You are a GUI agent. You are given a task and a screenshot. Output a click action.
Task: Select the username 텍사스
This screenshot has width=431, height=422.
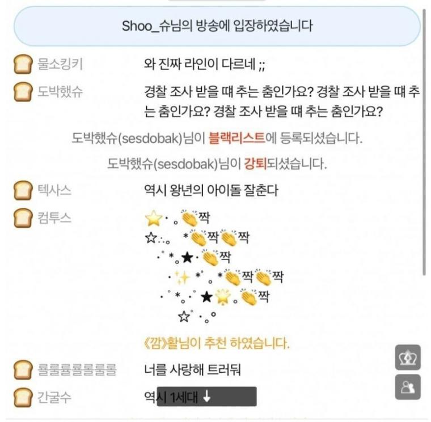[54, 191]
